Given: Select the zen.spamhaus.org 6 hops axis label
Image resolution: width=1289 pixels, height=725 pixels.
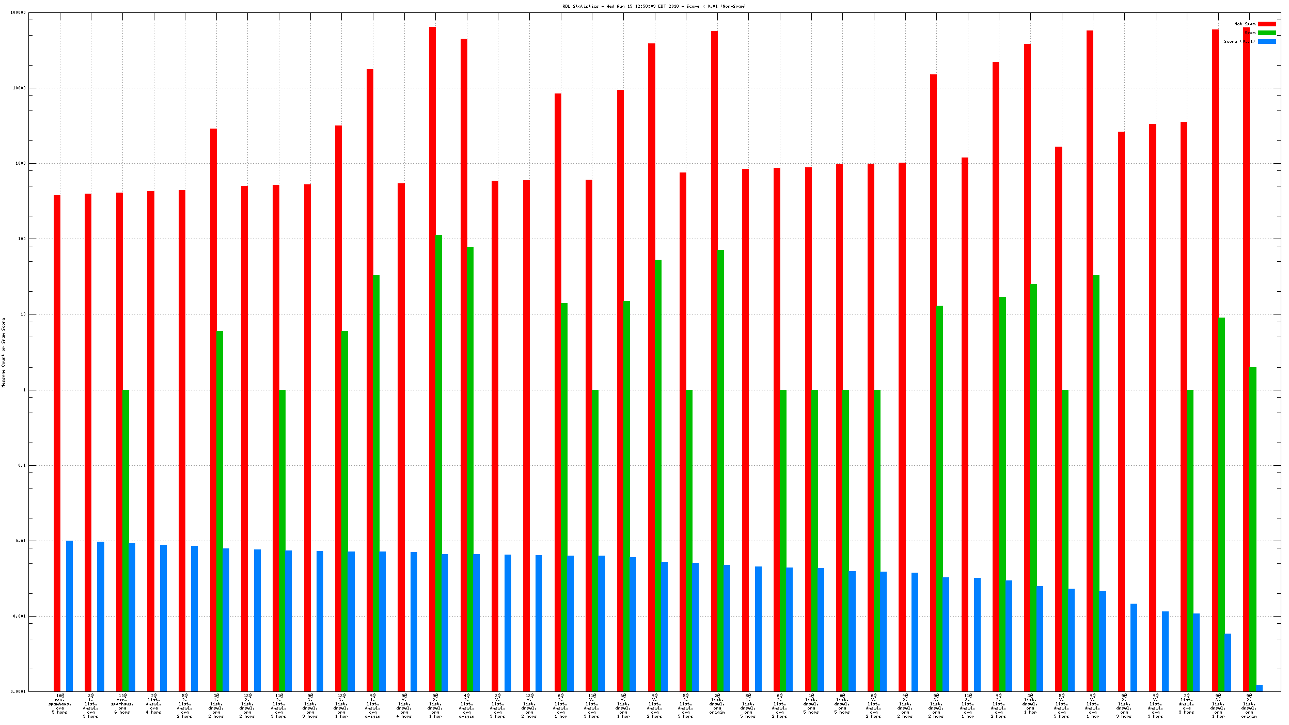Looking at the screenshot, I should pyautogui.click(x=122, y=704).
